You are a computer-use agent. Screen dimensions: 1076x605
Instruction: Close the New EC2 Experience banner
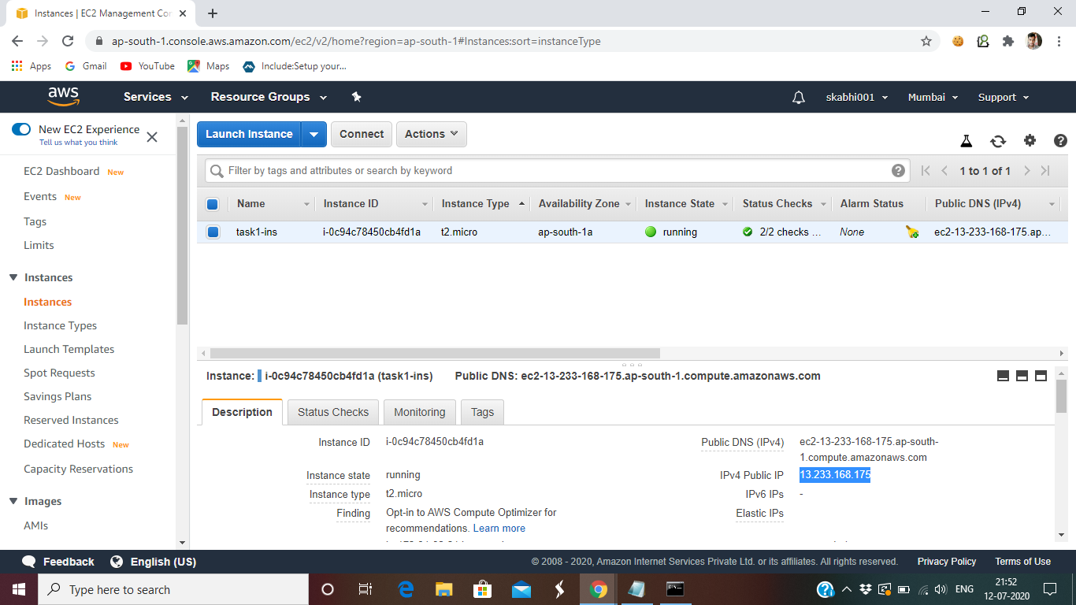pyautogui.click(x=152, y=137)
